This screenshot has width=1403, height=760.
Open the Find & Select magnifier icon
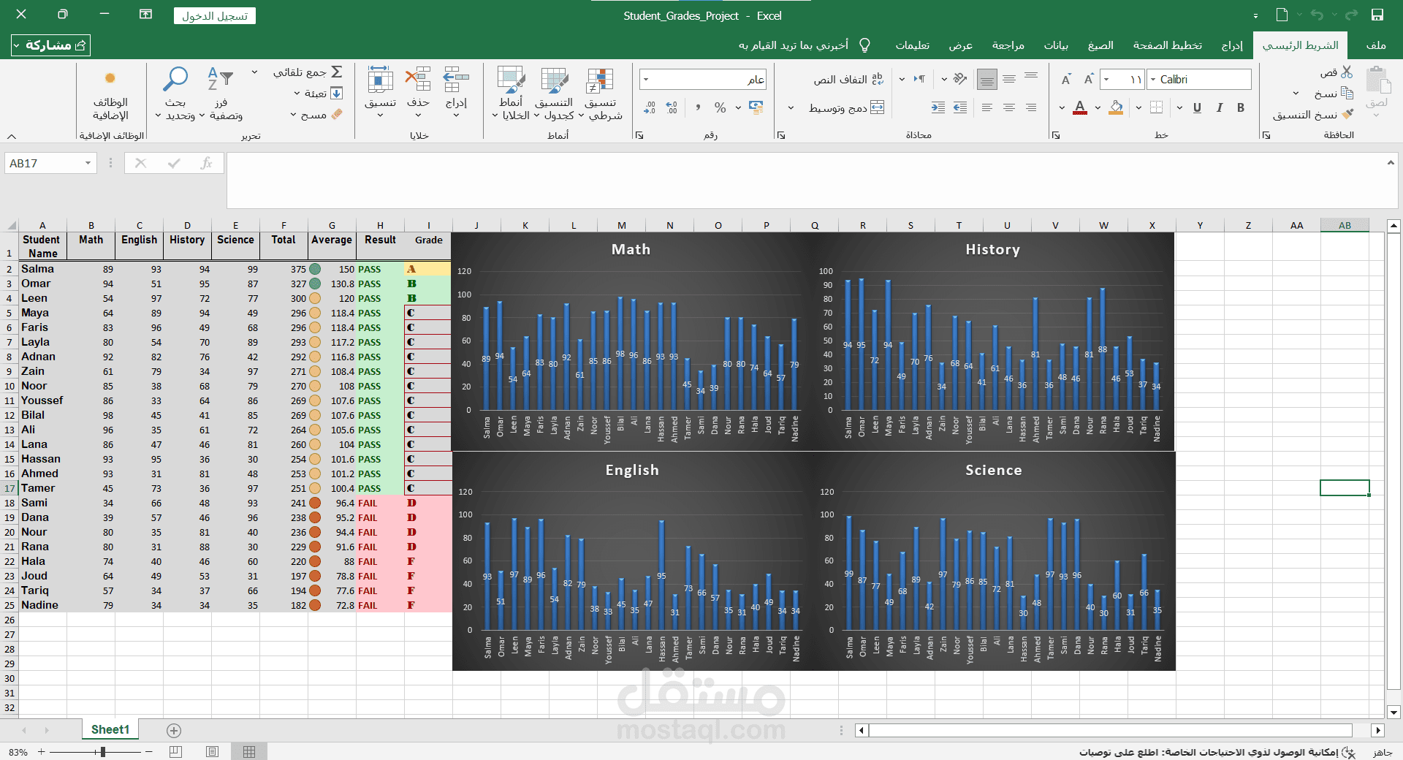175,80
